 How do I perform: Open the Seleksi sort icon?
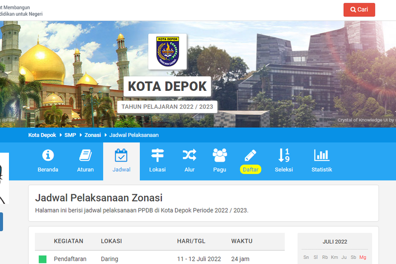pos(284,155)
